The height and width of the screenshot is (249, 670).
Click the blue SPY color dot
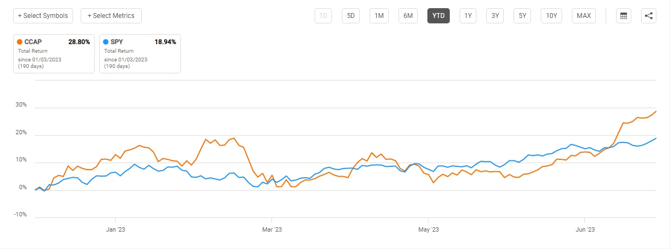[x=106, y=42]
